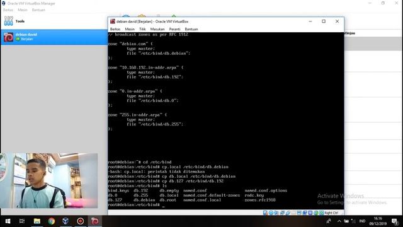
Task: Click the VirtualBox Manager title bar logo
Action: [3, 3]
